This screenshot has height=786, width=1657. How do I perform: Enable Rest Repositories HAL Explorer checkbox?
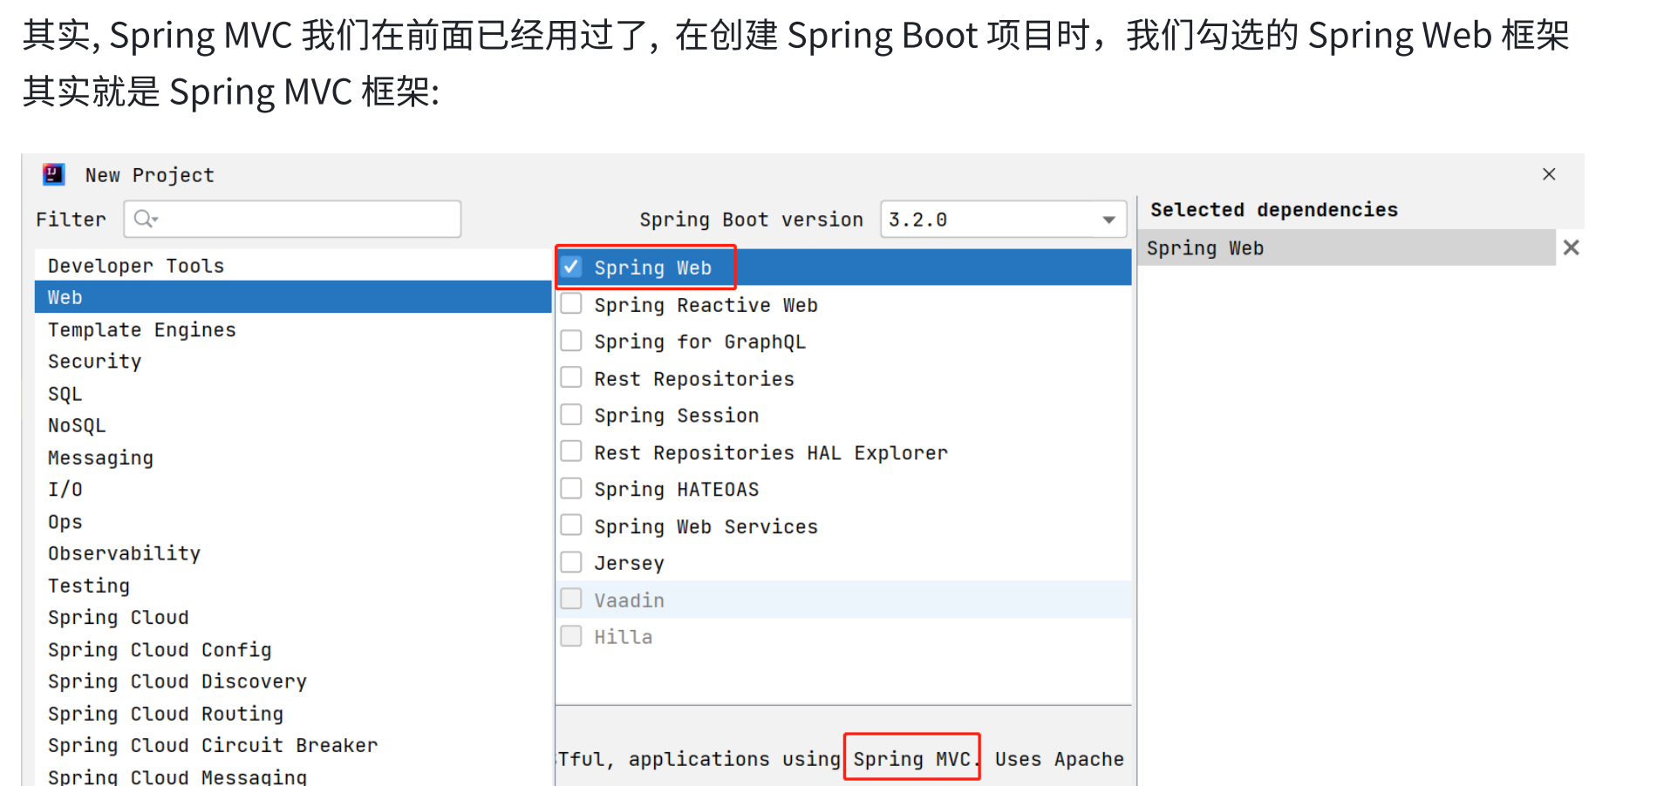571,452
